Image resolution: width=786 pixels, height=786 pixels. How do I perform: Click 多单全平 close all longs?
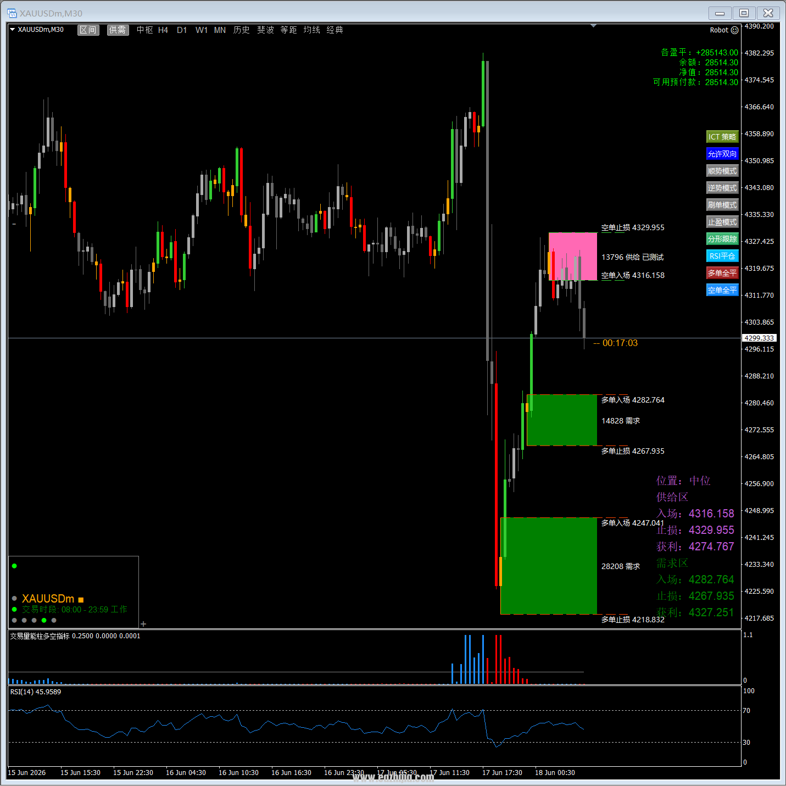coord(722,273)
